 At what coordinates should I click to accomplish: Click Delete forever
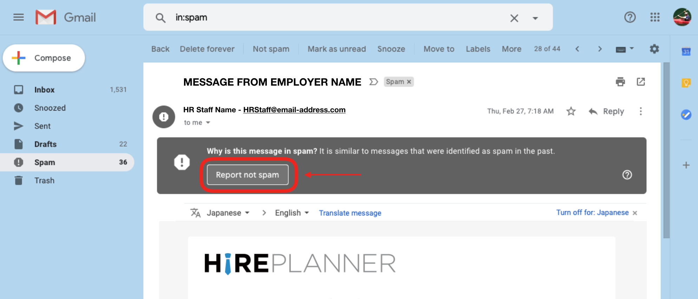point(207,49)
